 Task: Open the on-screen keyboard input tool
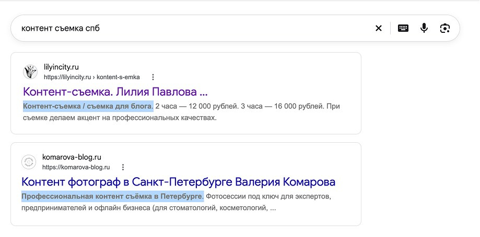click(403, 29)
